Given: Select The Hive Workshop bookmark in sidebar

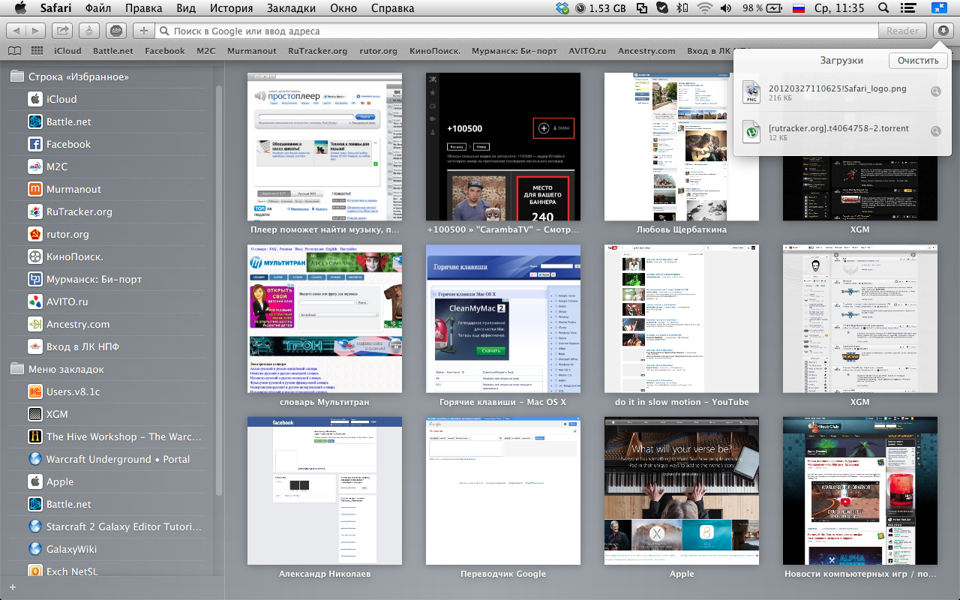Looking at the screenshot, I should 115,436.
